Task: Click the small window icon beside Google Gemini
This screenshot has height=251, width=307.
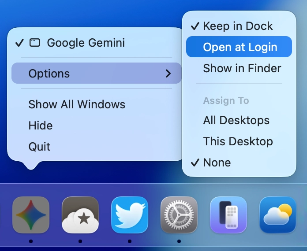Action: (x=35, y=43)
